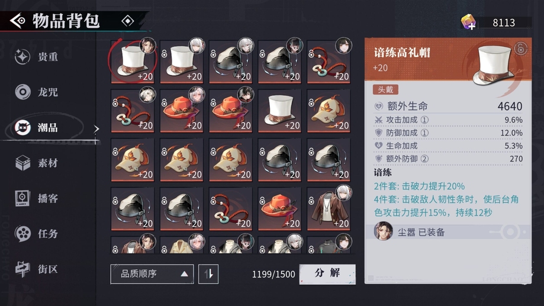This screenshot has width=544, height=306.
Task: Click the 分解 dismantle button
Action: point(327,273)
